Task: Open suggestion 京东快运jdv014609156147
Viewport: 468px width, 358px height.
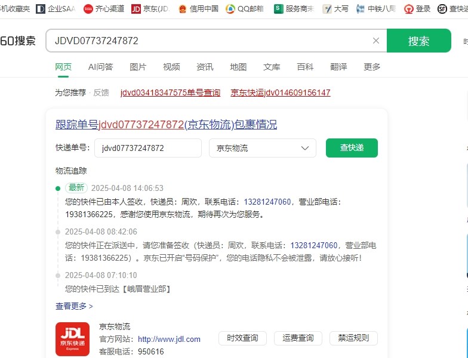Action: tap(281, 92)
